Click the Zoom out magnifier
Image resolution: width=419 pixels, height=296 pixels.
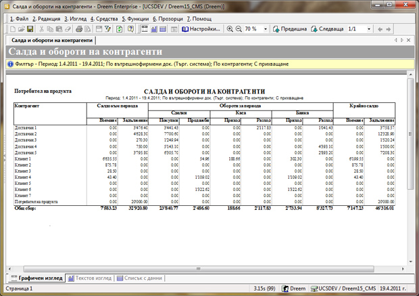tap(239, 29)
